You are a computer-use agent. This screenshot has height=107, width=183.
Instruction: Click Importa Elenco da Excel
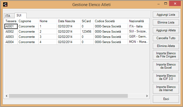166,66
